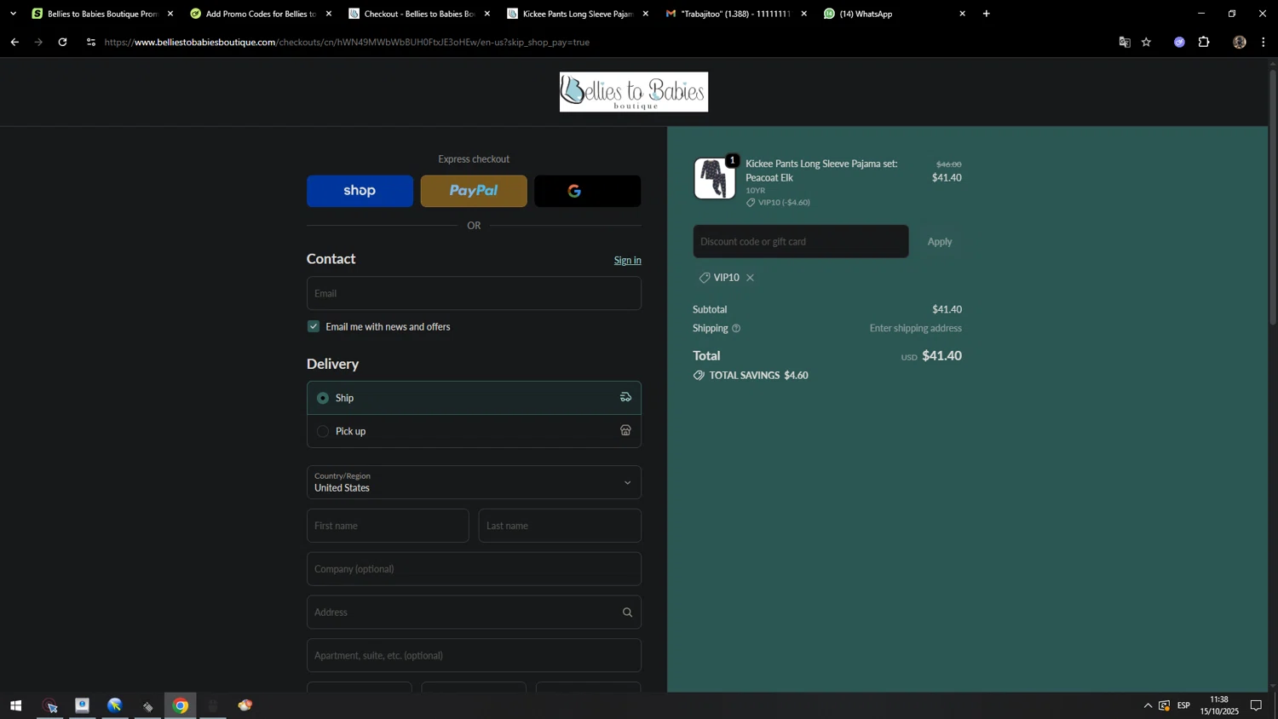Pay with PayPal express checkout
Image resolution: width=1278 pixels, height=719 pixels.
click(x=474, y=191)
